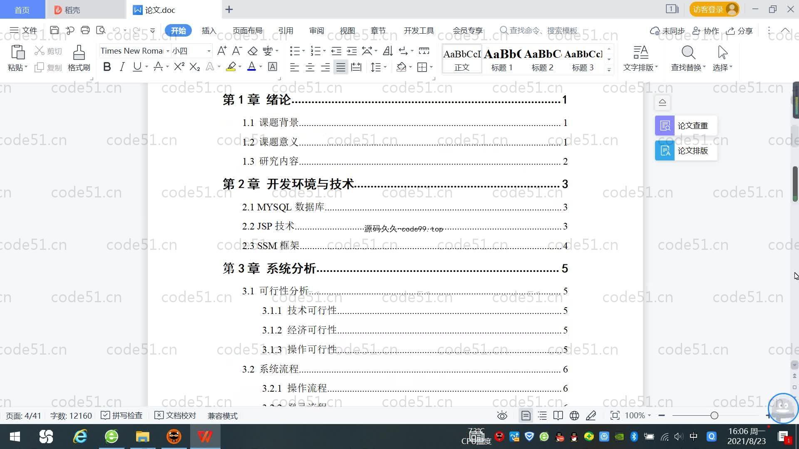Open Print Preview icon
The image size is (799, 449).
[x=101, y=30]
